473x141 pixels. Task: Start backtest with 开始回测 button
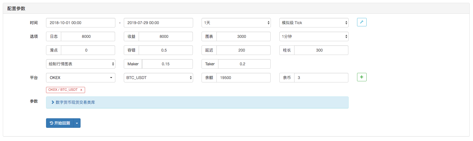click(x=60, y=123)
